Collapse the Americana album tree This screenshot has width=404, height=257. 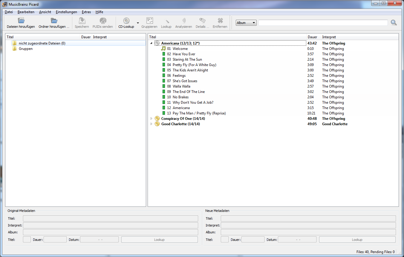click(x=151, y=43)
